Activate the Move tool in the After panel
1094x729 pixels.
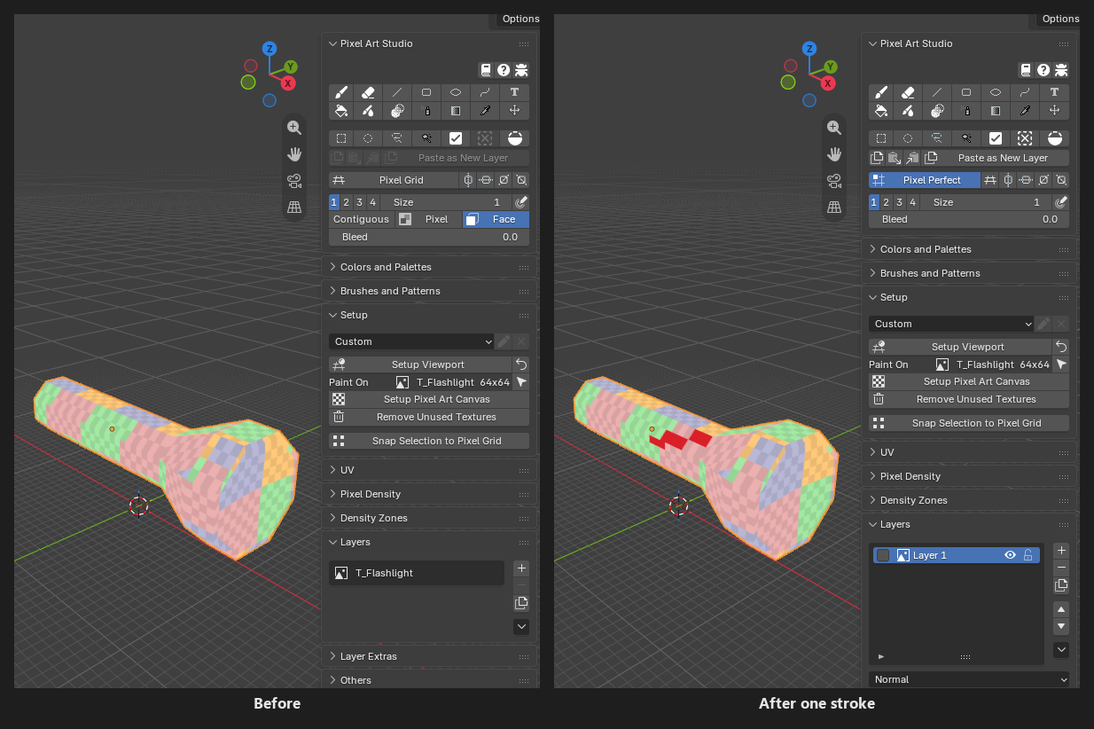point(1054,111)
